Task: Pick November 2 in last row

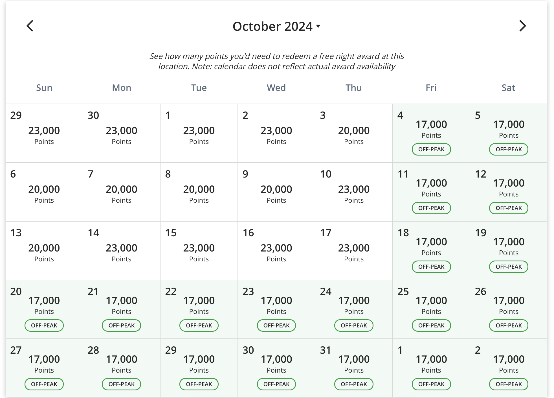Action: click(x=509, y=368)
